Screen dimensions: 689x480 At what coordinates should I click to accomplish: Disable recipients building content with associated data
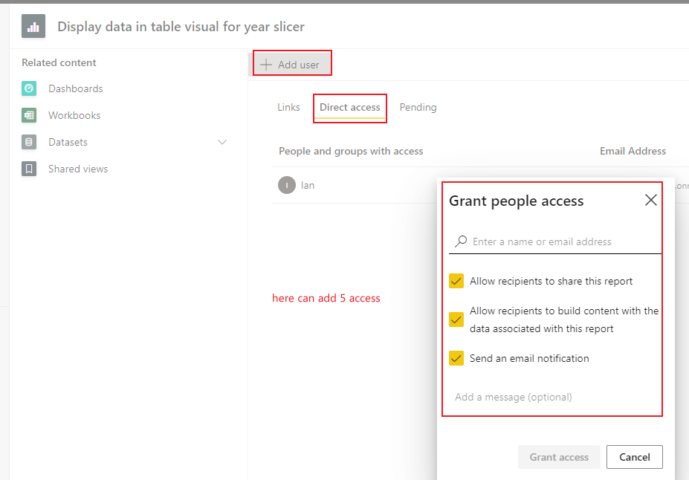(x=456, y=320)
